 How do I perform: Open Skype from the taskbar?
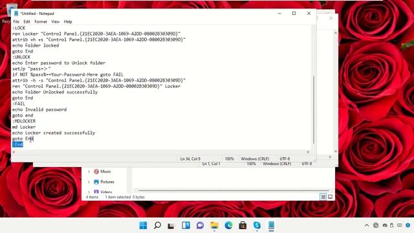[257, 225]
